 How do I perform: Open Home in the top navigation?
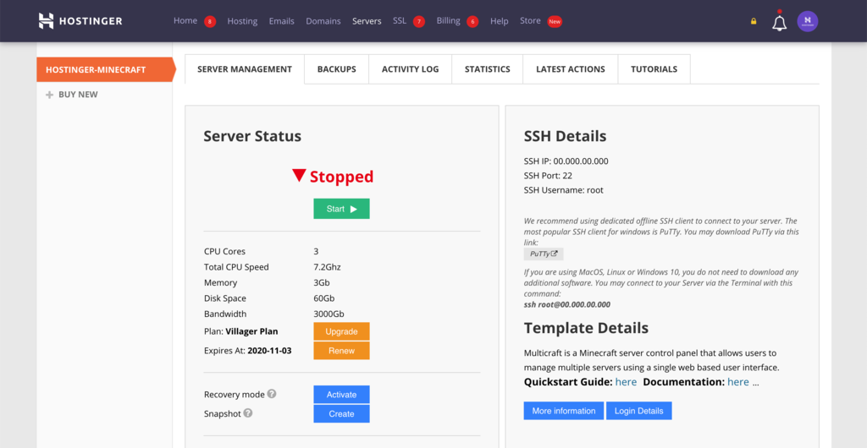185,21
